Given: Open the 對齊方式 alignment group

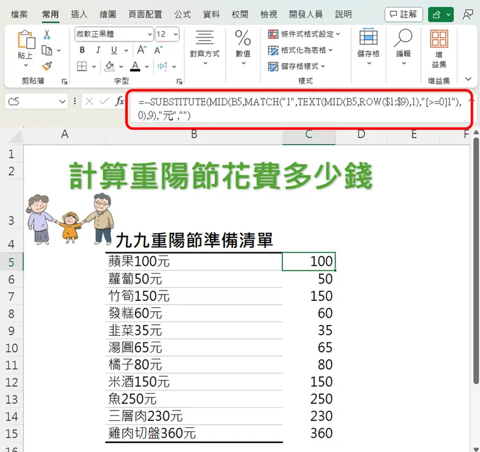Looking at the screenshot, I should coord(205,48).
